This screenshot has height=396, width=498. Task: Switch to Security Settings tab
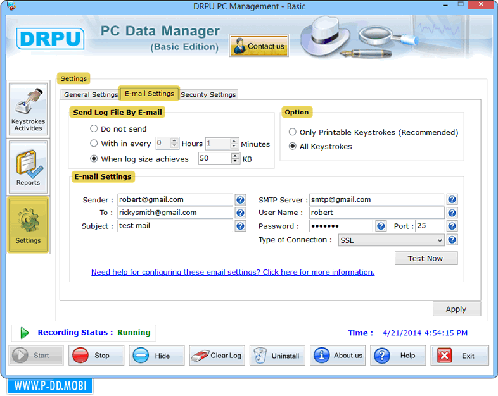(x=208, y=94)
